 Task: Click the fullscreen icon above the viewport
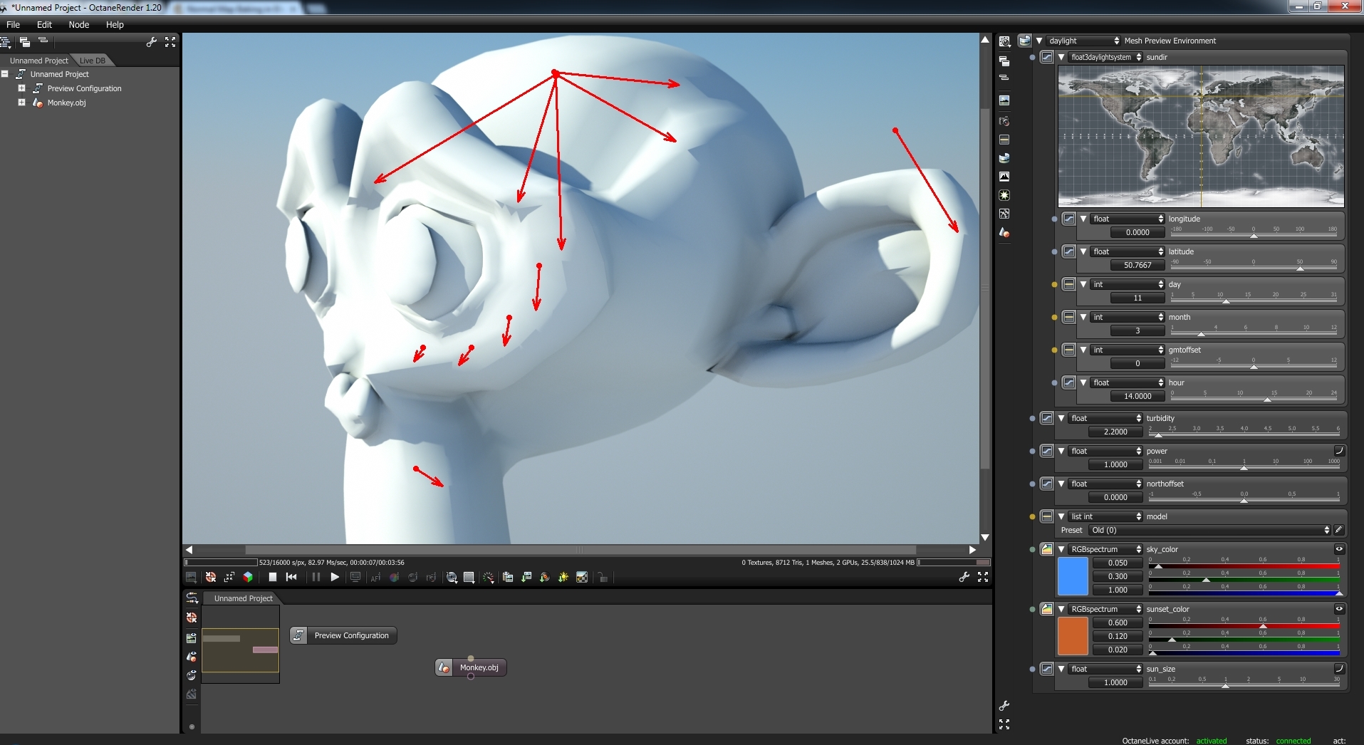click(170, 42)
